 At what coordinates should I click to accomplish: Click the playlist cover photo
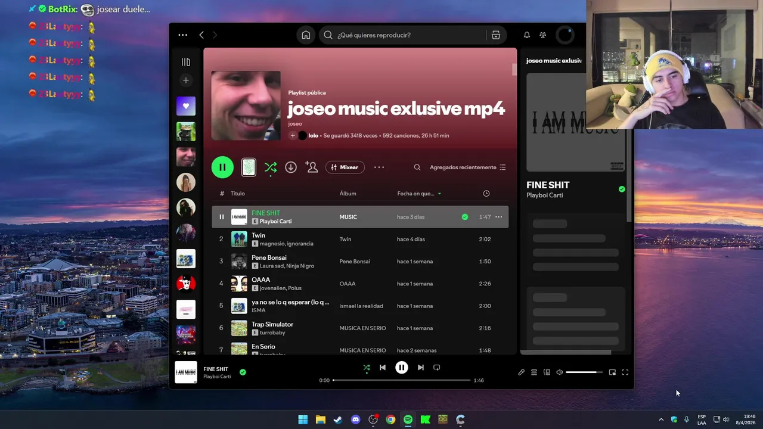tap(246, 106)
